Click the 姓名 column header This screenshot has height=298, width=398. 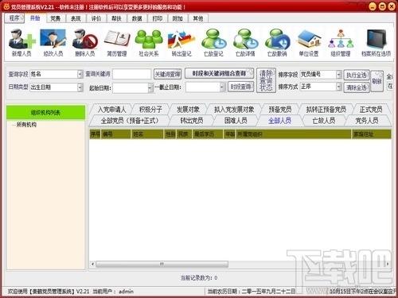147,134
